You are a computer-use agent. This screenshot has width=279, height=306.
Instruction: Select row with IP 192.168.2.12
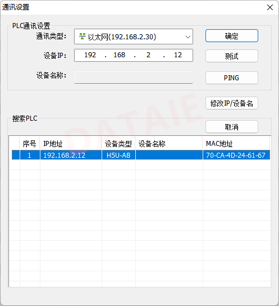[x=141, y=155]
